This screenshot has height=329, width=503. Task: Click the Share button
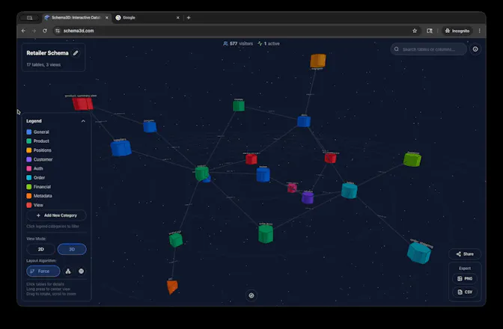point(465,254)
